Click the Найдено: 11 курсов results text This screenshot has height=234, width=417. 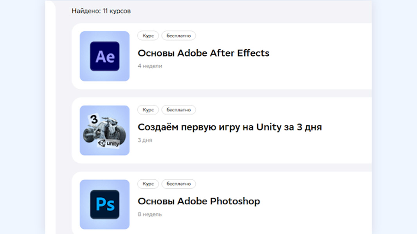(101, 11)
